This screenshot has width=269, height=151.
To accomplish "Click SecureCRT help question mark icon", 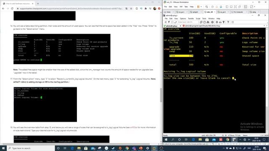I will pos(228,22).
